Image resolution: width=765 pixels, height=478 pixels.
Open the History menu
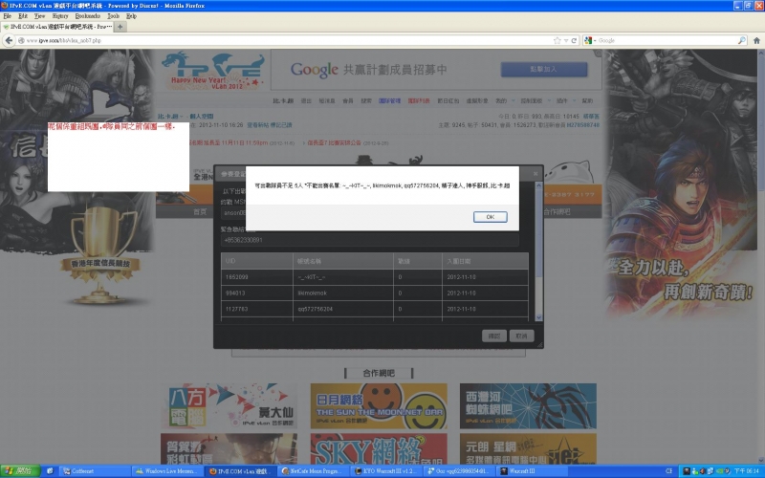(60, 16)
